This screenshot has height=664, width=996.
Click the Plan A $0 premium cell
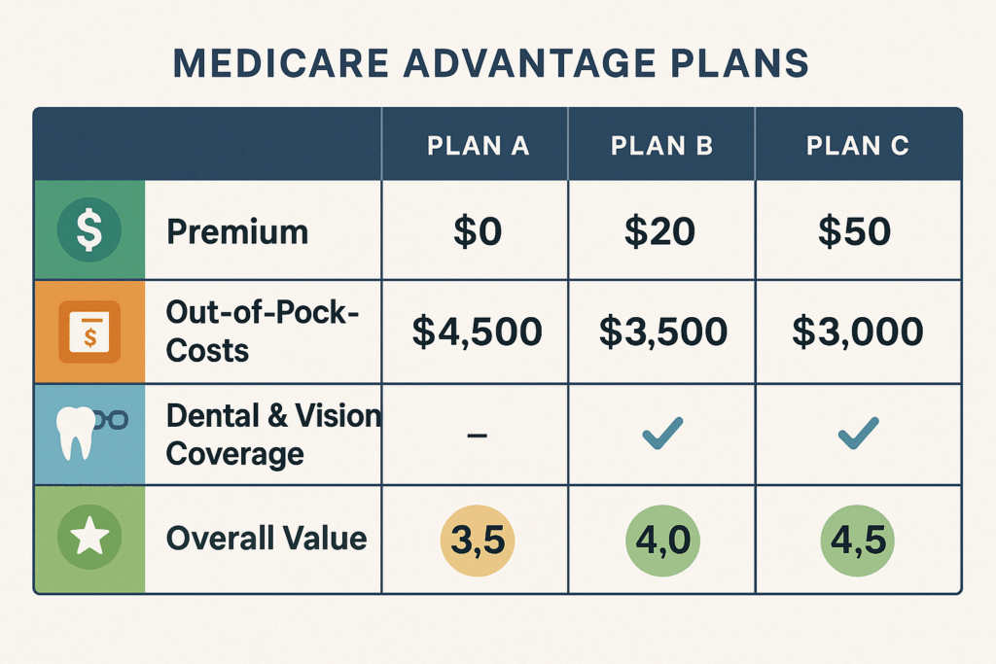point(477,231)
